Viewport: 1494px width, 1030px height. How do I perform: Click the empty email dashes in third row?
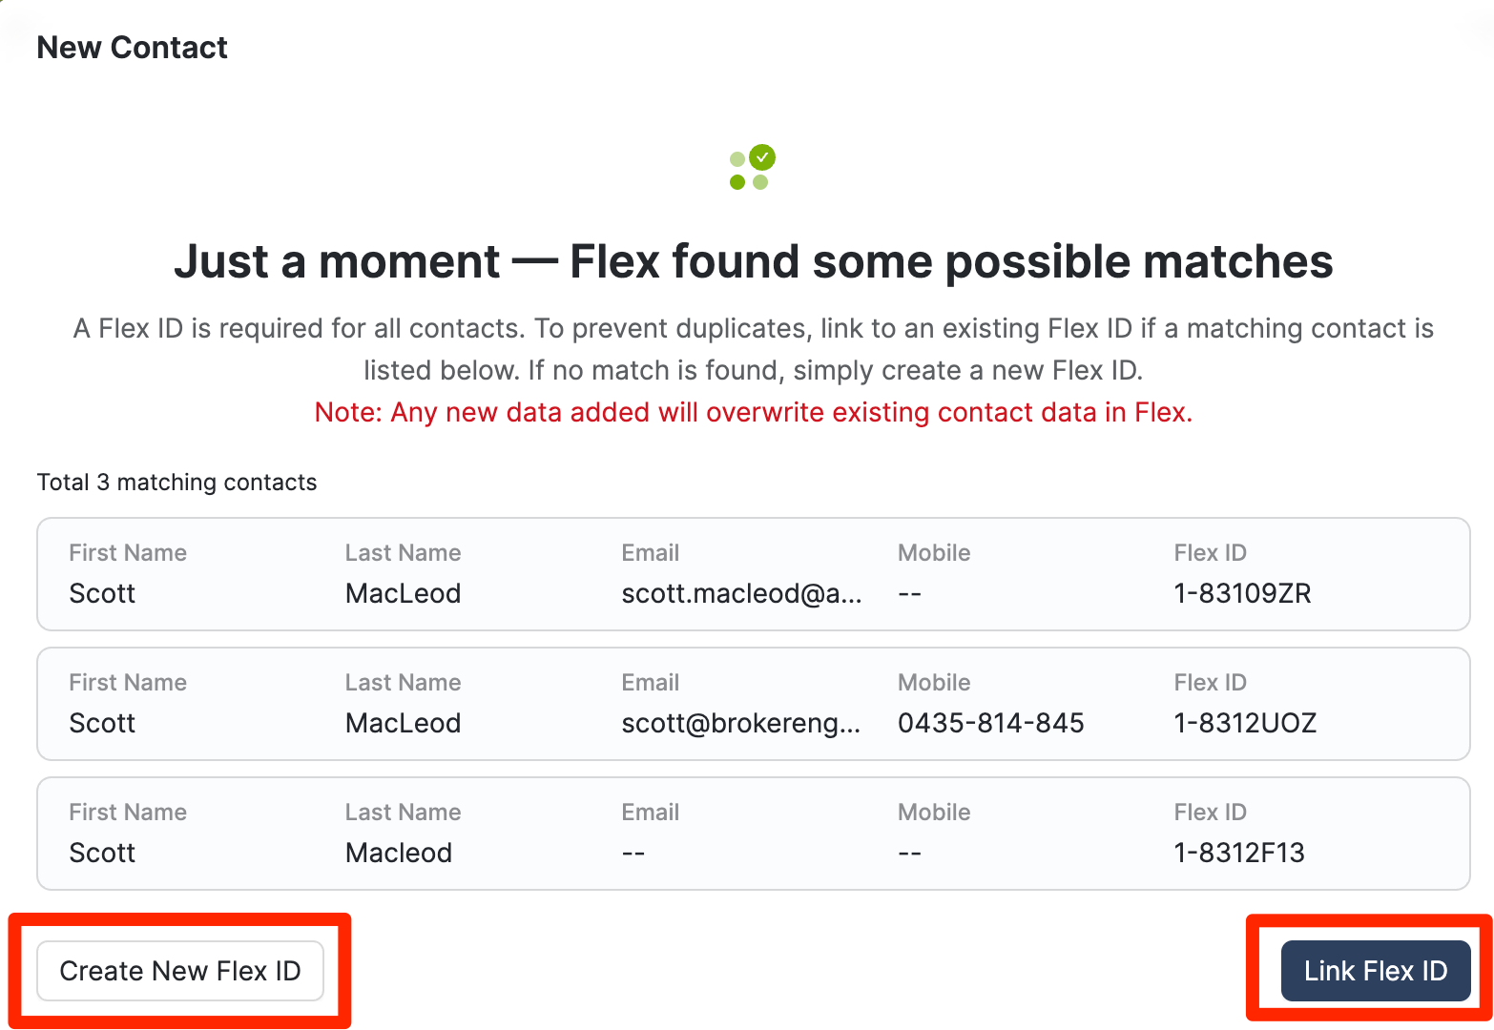(633, 853)
